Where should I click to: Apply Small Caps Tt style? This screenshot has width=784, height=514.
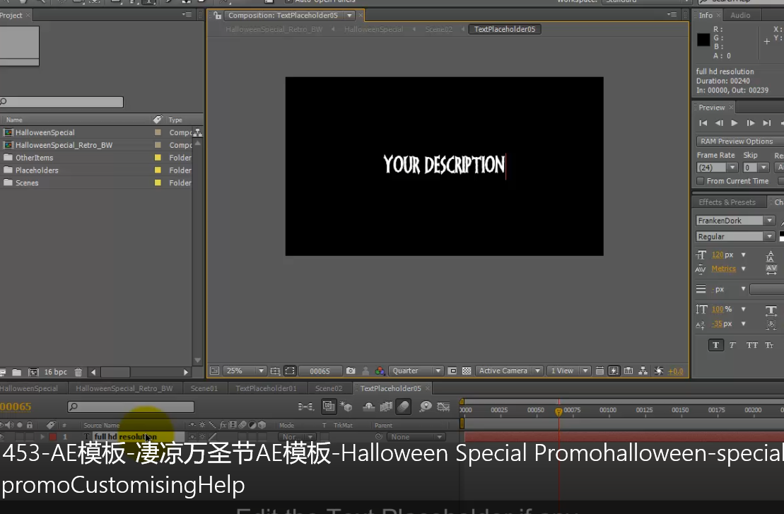point(769,345)
